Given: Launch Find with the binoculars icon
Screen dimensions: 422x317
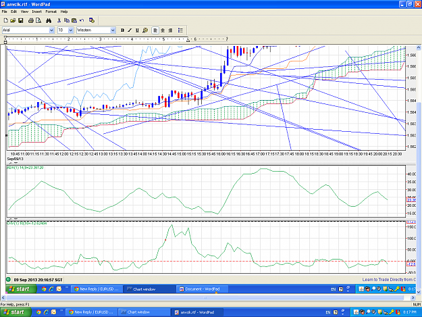Looking at the screenshot, I should click(x=49, y=20).
